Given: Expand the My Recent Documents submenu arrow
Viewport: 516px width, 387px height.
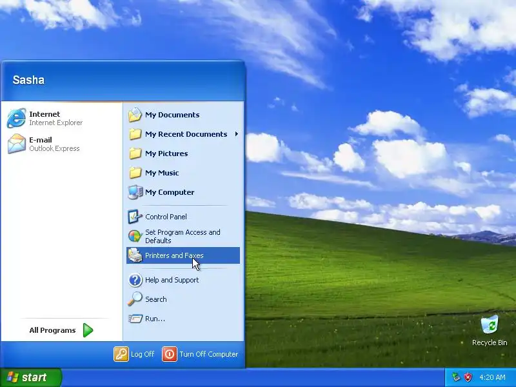Looking at the screenshot, I should pos(236,134).
